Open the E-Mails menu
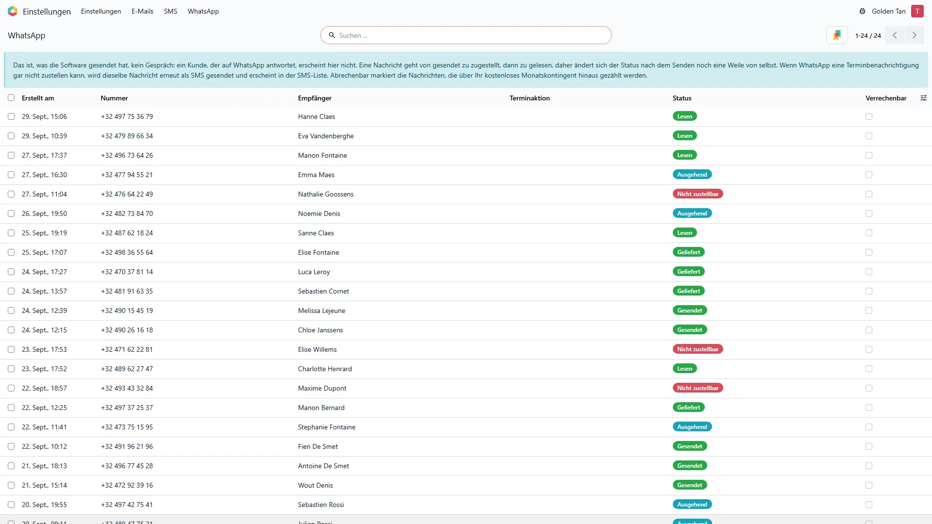Image resolution: width=932 pixels, height=524 pixels. pyautogui.click(x=142, y=11)
